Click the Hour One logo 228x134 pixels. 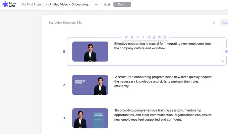[9, 4]
